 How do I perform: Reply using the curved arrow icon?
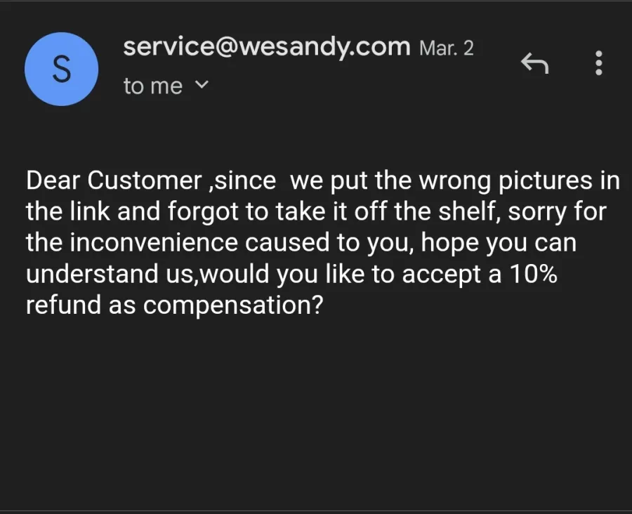click(x=534, y=63)
